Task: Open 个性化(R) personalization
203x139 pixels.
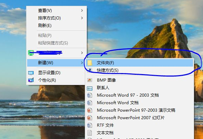Action: pos(57,80)
